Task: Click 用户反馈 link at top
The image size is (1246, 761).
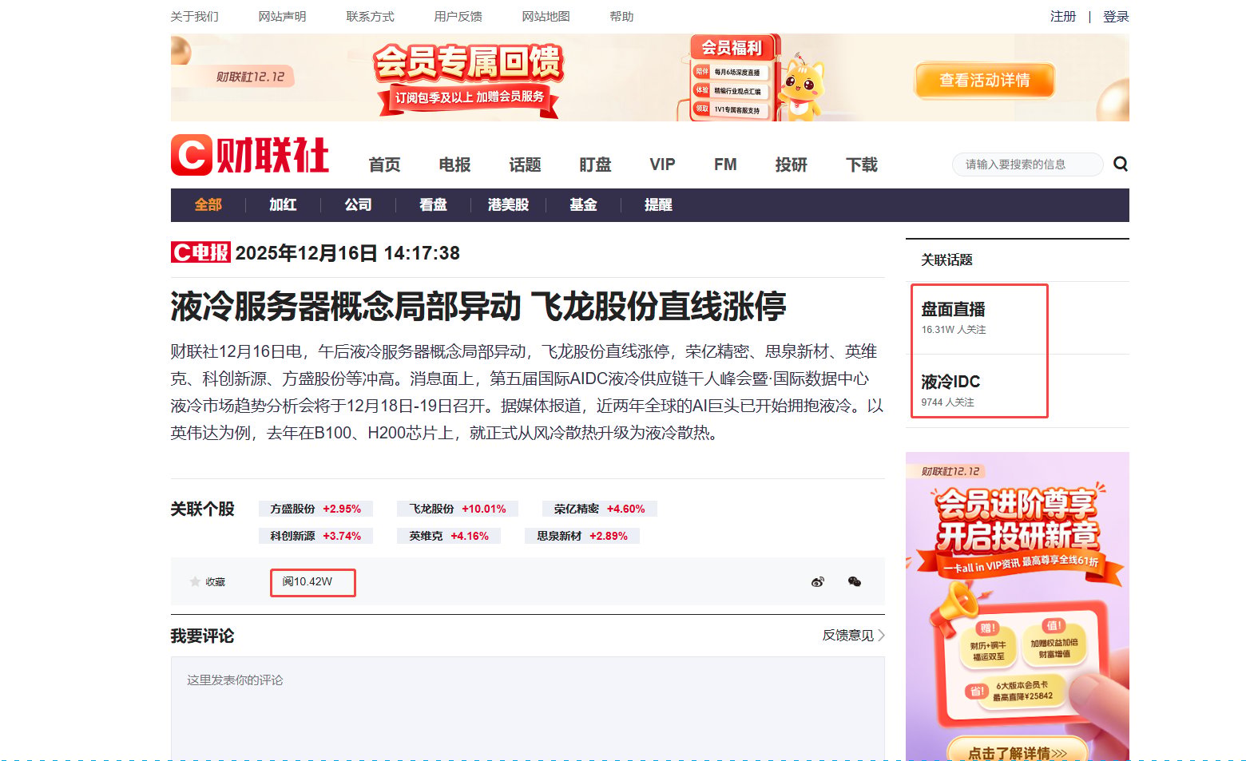Action: coord(458,17)
